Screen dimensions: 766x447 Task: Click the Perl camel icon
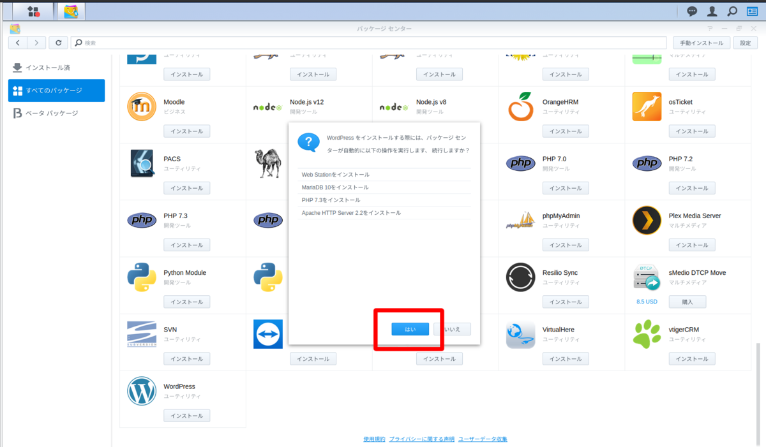(x=268, y=163)
